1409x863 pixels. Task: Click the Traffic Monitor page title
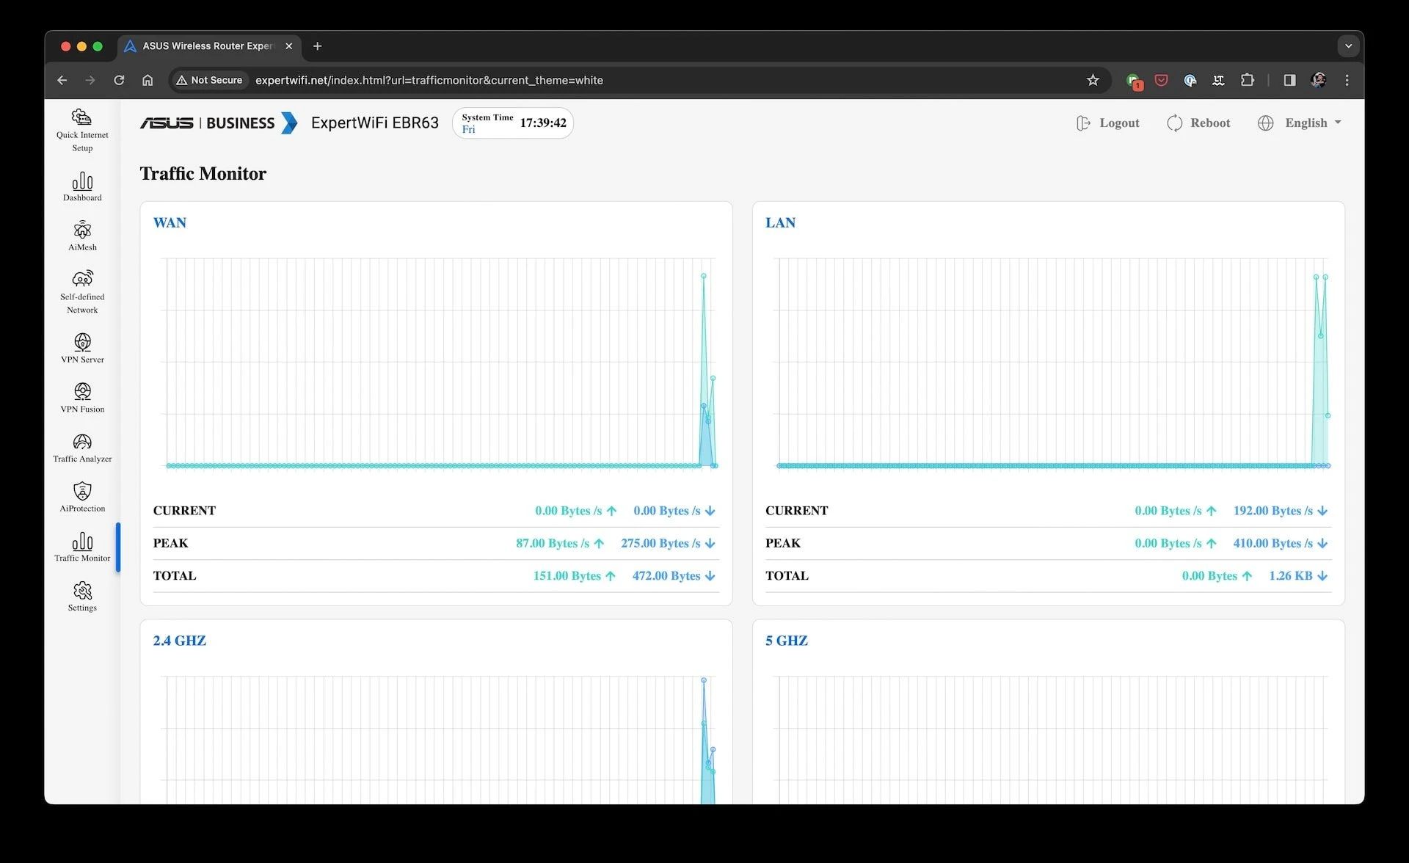203,173
